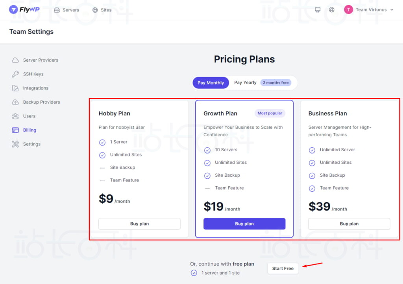The height and width of the screenshot is (284, 403).
Task: Click the Start Free button
Action: [x=283, y=268]
